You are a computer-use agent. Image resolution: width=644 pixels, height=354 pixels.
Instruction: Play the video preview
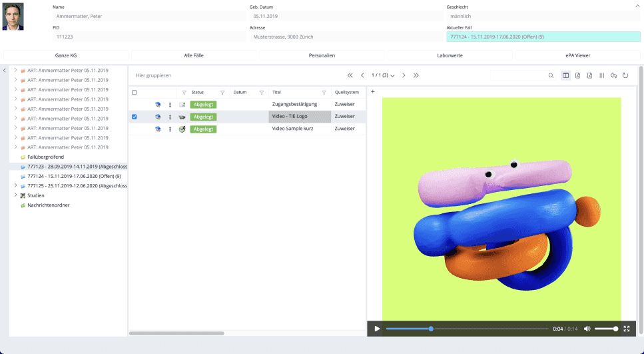pyautogui.click(x=377, y=329)
